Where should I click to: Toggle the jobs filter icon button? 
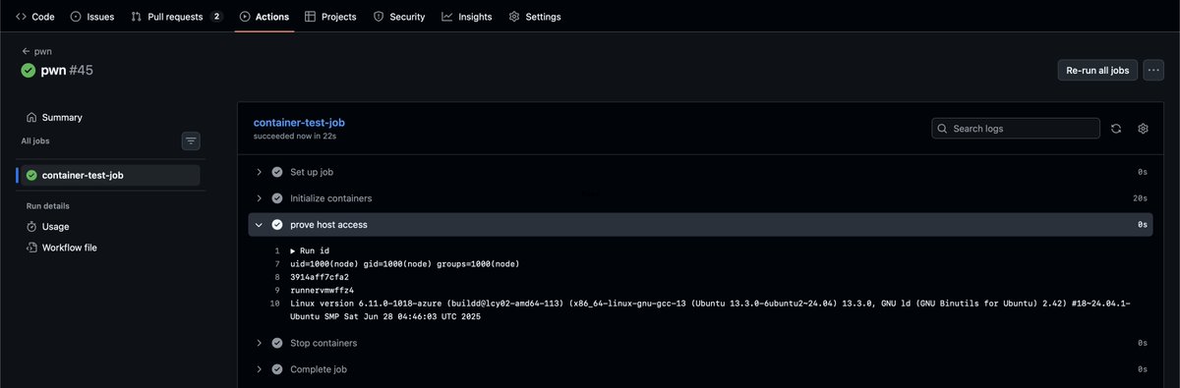191,141
